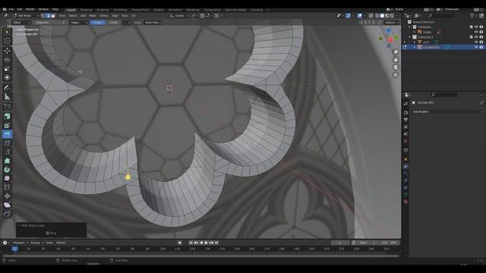Open Global transform orientation dropdown
Screen dimensions: 486x273
(x=179, y=16)
